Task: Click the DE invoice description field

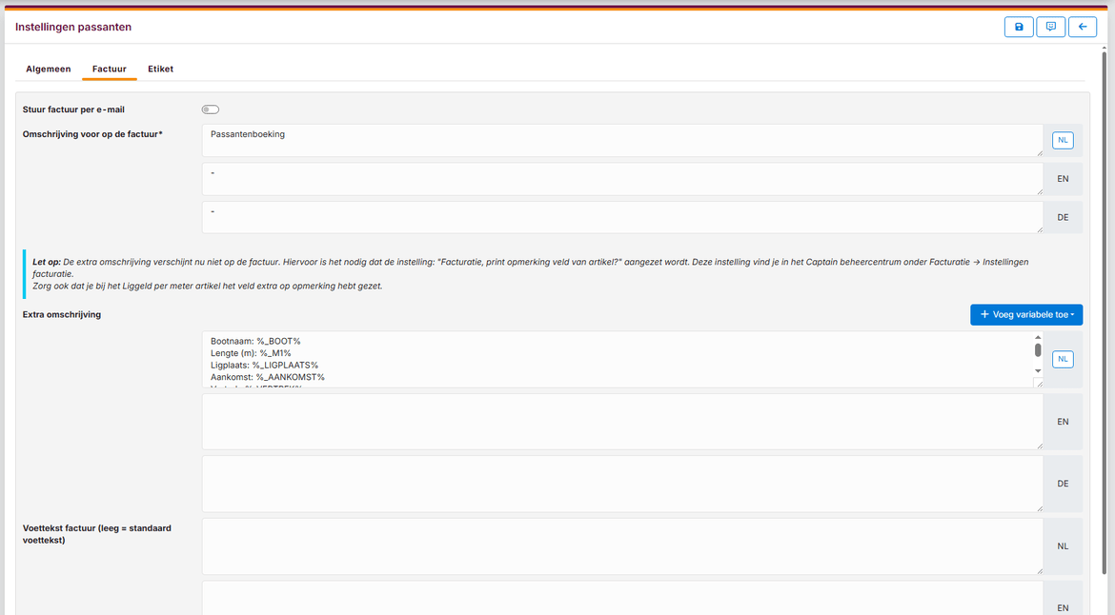Action: click(621, 217)
